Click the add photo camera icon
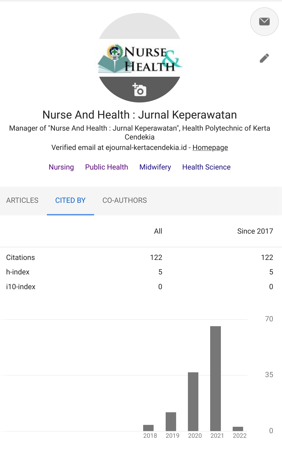 (x=139, y=90)
